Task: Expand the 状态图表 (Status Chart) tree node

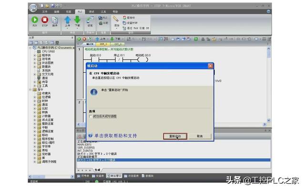Action: 35,63
